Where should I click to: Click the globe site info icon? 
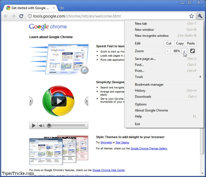coord(30,16)
